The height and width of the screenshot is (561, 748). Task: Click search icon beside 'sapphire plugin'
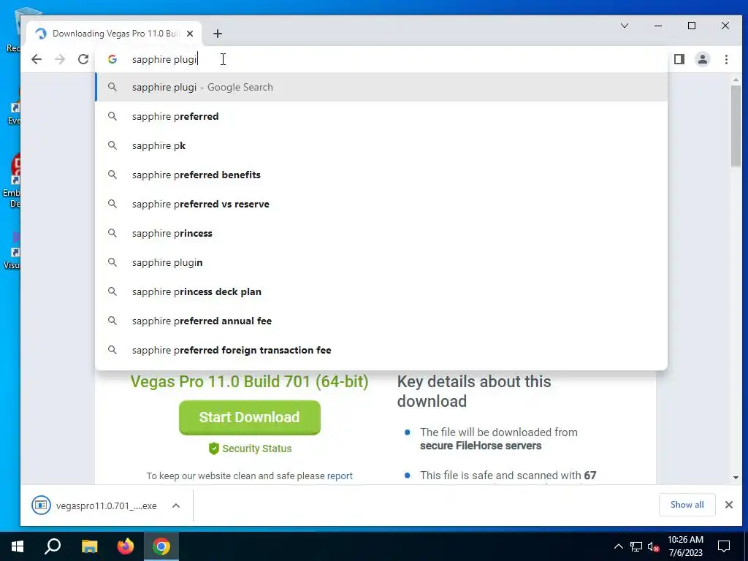112,262
